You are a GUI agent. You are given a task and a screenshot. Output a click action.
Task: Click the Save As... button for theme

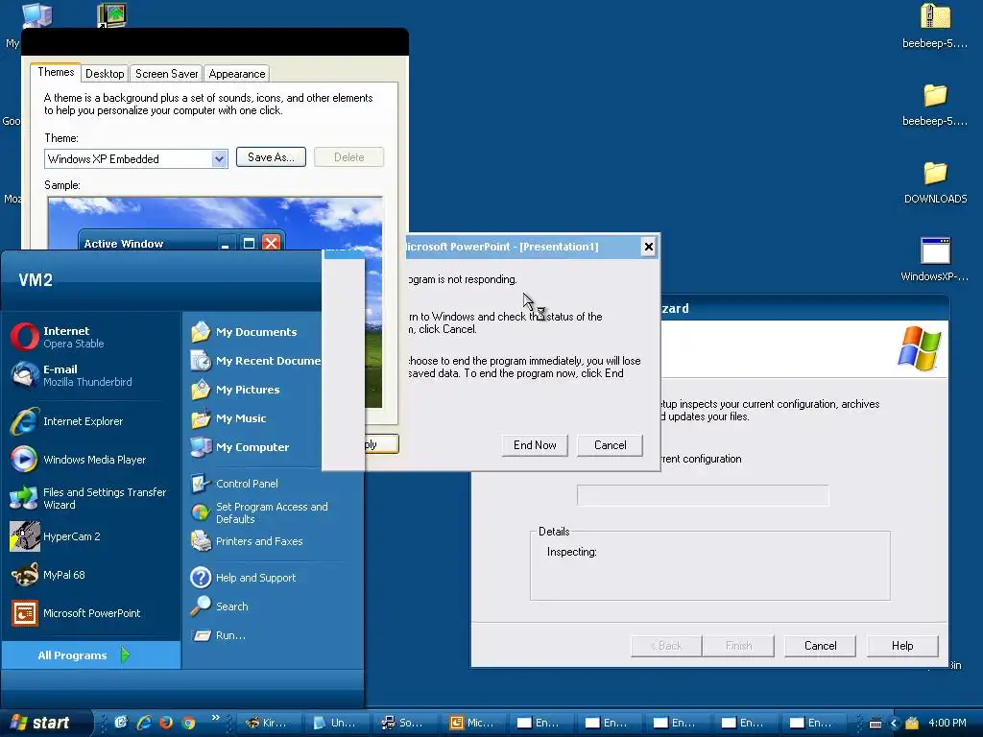pyautogui.click(x=271, y=157)
